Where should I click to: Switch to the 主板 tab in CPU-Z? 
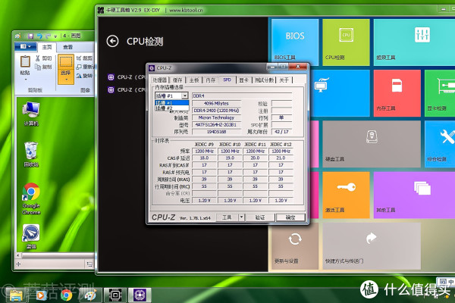(194, 80)
